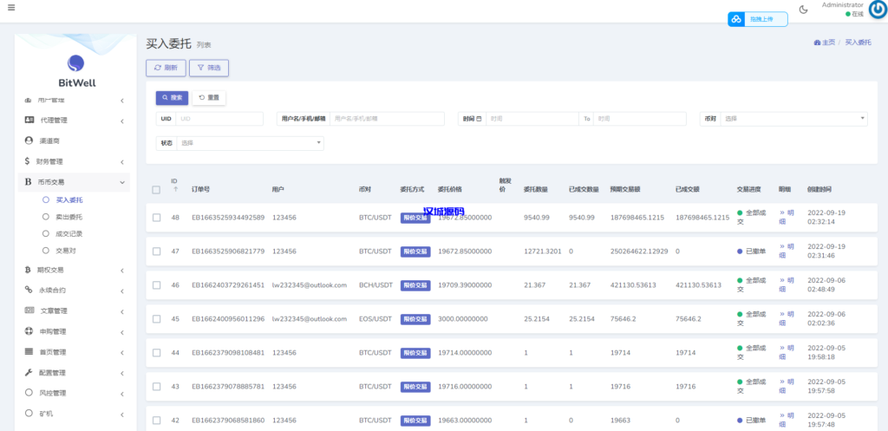Image resolution: width=888 pixels, height=431 pixels.
Task: Click the blue power icon
Action: pyautogui.click(x=878, y=10)
